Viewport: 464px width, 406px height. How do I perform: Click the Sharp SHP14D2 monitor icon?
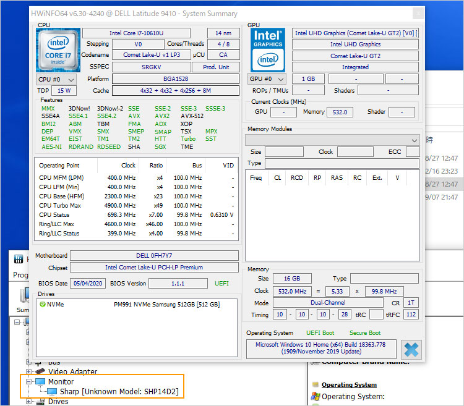[52, 392]
